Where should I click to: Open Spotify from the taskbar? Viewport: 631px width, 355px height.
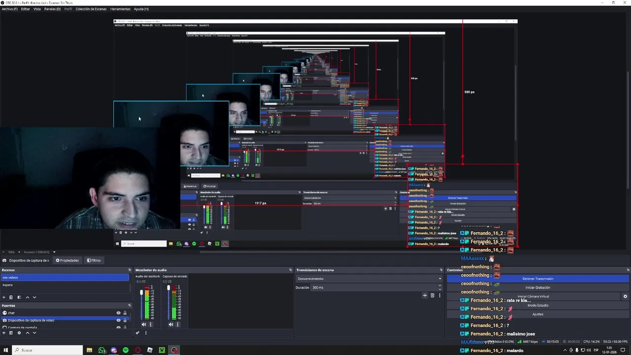coord(126,350)
